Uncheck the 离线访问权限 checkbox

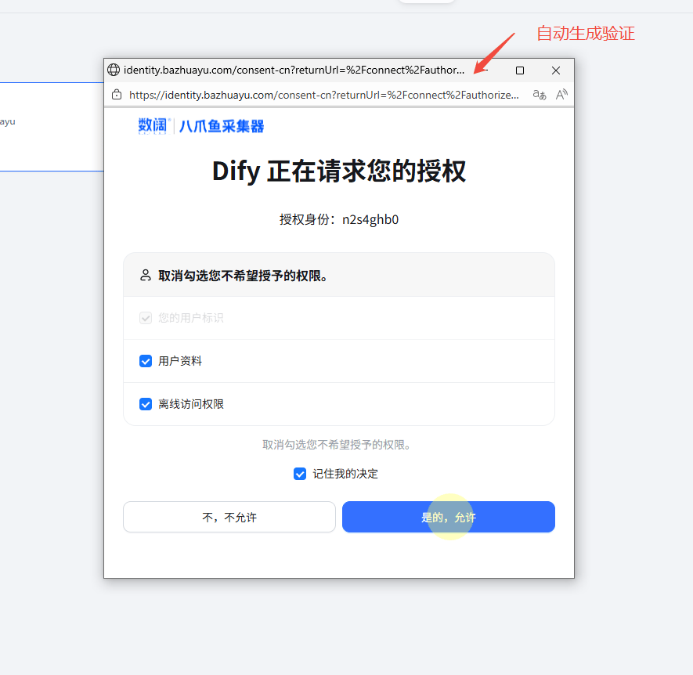[x=146, y=404]
